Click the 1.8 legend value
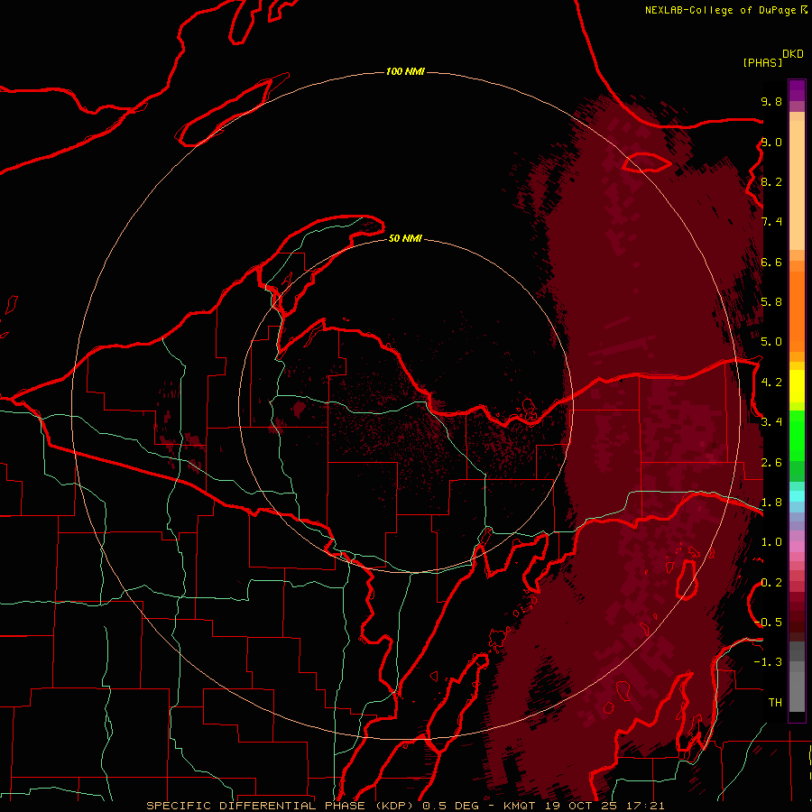The height and width of the screenshot is (812, 812). (771, 503)
